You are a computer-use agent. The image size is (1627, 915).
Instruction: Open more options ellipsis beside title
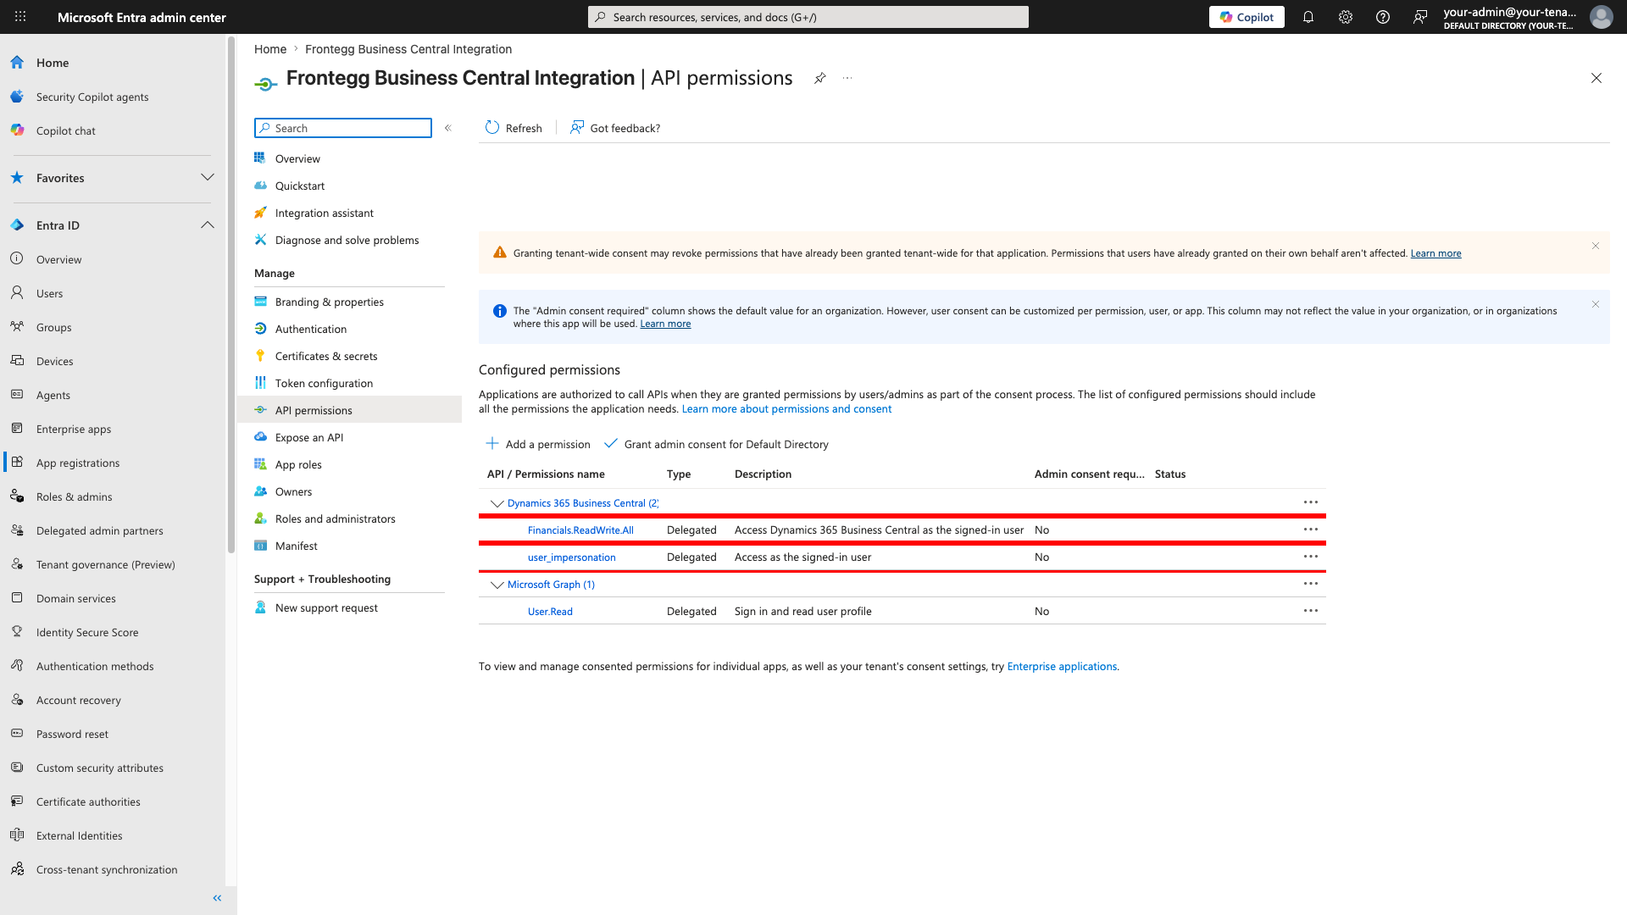point(847,78)
